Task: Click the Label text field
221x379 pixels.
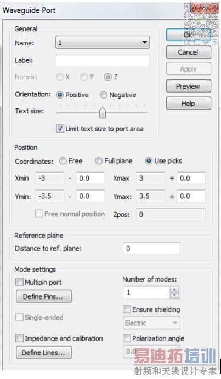Action: 103,60
